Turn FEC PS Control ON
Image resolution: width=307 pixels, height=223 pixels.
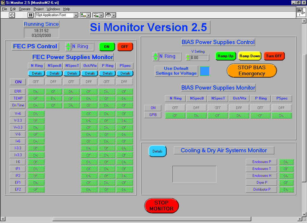pyautogui.click(x=107, y=46)
